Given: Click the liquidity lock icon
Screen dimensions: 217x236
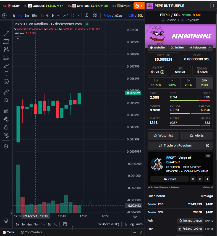Looking at the screenshot, I should pos(162,72).
